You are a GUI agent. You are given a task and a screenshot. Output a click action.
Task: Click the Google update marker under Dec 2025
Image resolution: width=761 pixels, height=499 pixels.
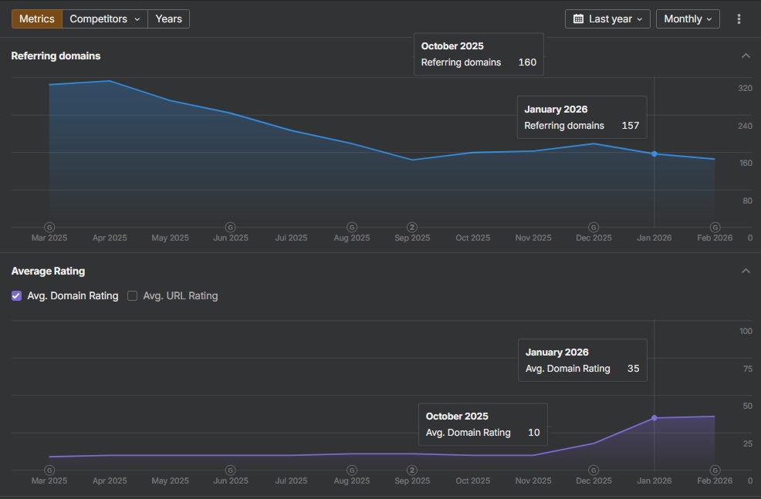click(594, 228)
